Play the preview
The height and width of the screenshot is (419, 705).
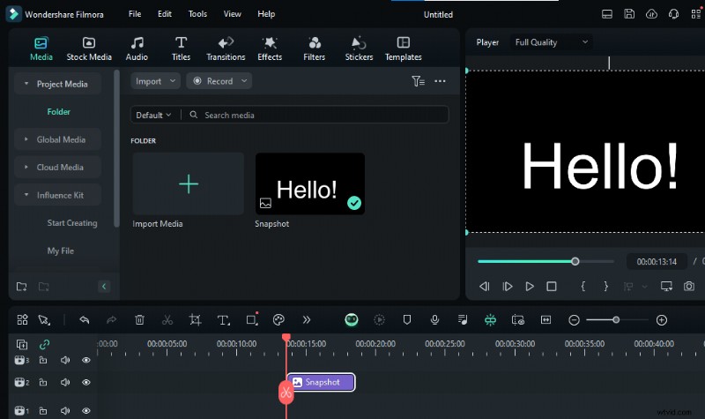point(530,286)
